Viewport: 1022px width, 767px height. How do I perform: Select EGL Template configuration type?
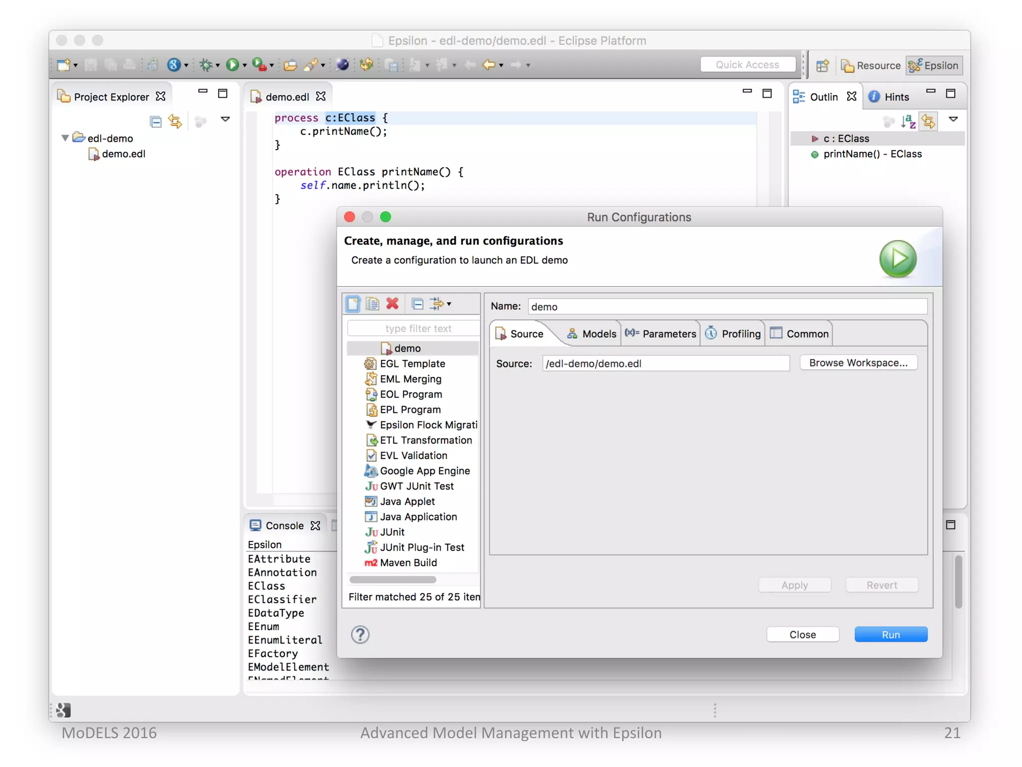pos(405,364)
